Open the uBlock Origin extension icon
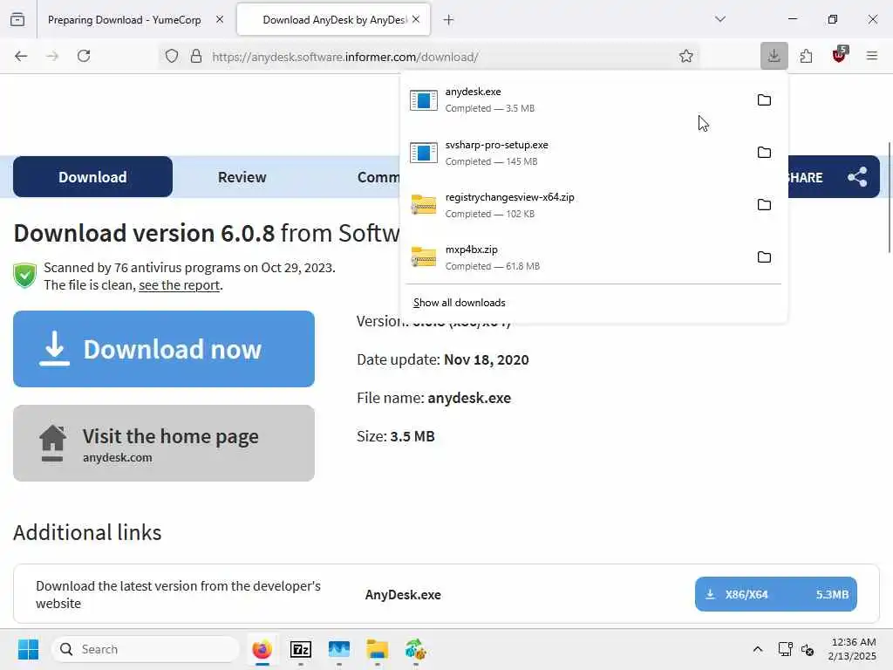 (840, 55)
